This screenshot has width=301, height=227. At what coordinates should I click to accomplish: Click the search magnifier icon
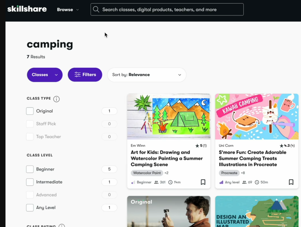point(96,9)
